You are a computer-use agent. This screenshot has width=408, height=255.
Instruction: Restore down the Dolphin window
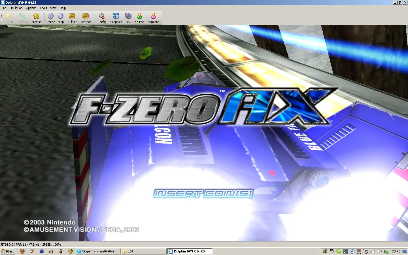pyautogui.click(x=400, y=3)
